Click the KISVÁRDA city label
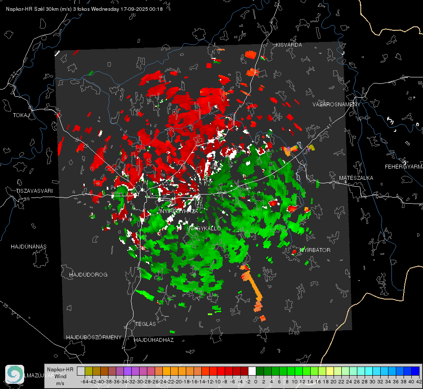423x389 pixels. pos(289,45)
